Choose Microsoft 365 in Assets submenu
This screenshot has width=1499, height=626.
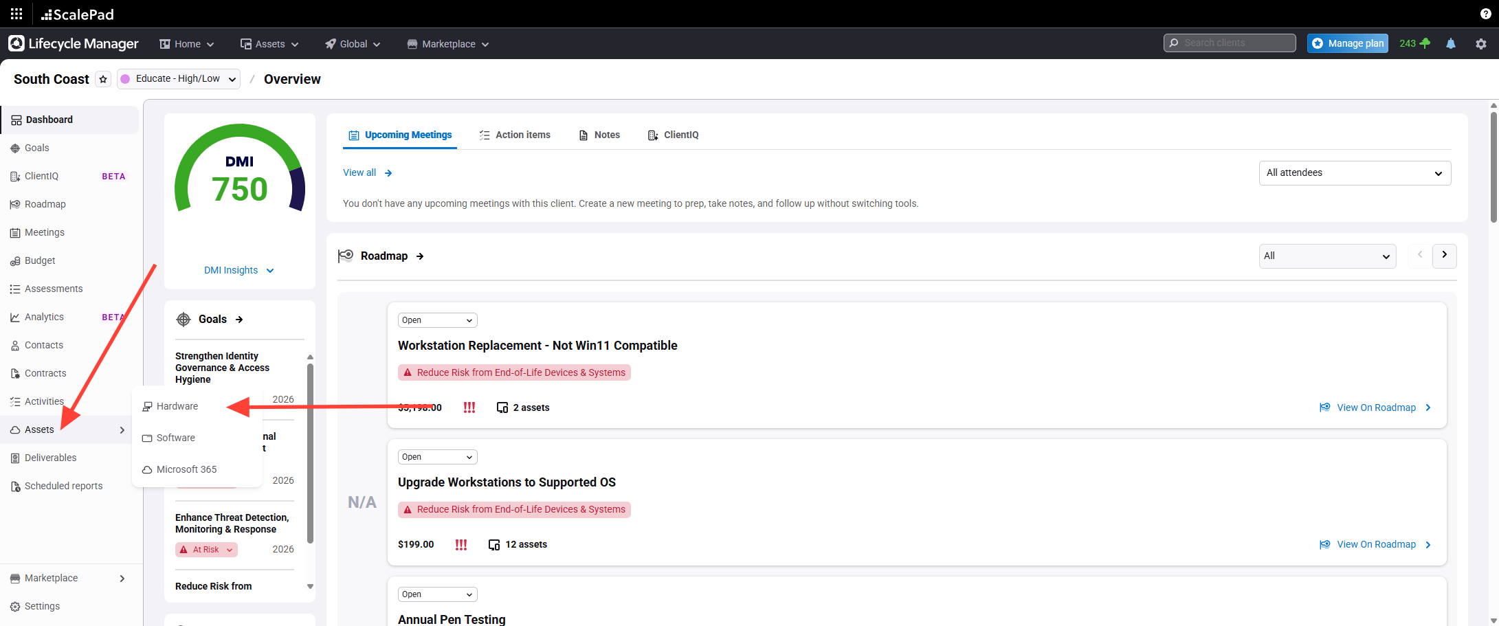click(x=186, y=469)
